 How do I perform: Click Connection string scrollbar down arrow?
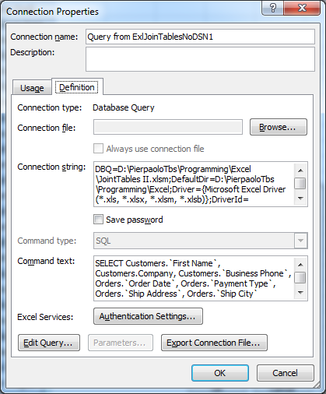[300, 199]
